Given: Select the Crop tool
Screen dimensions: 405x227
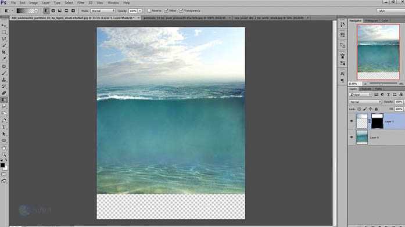Looking at the screenshot, I should coord(4,52).
